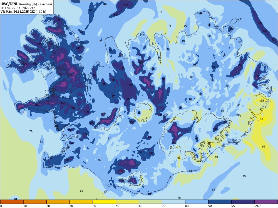
Task: Select the '56' humidity value label
Action: pos(178,158)
